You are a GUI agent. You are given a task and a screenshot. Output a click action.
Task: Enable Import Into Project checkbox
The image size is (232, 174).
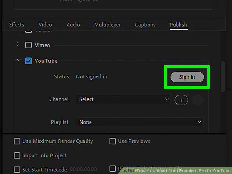click(x=17, y=156)
